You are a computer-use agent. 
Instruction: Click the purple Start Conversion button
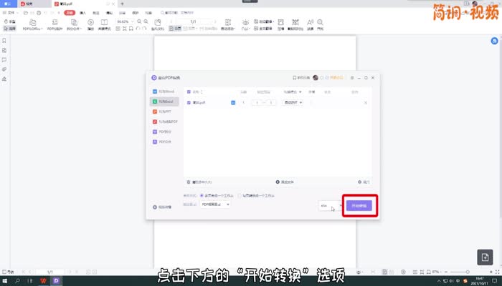tap(359, 206)
